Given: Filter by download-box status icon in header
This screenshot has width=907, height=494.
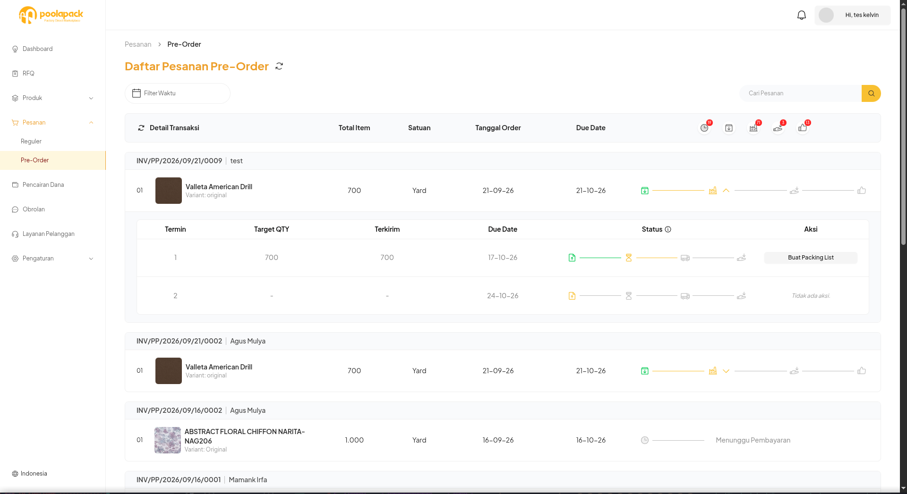Looking at the screenshot, I should 729,128.
